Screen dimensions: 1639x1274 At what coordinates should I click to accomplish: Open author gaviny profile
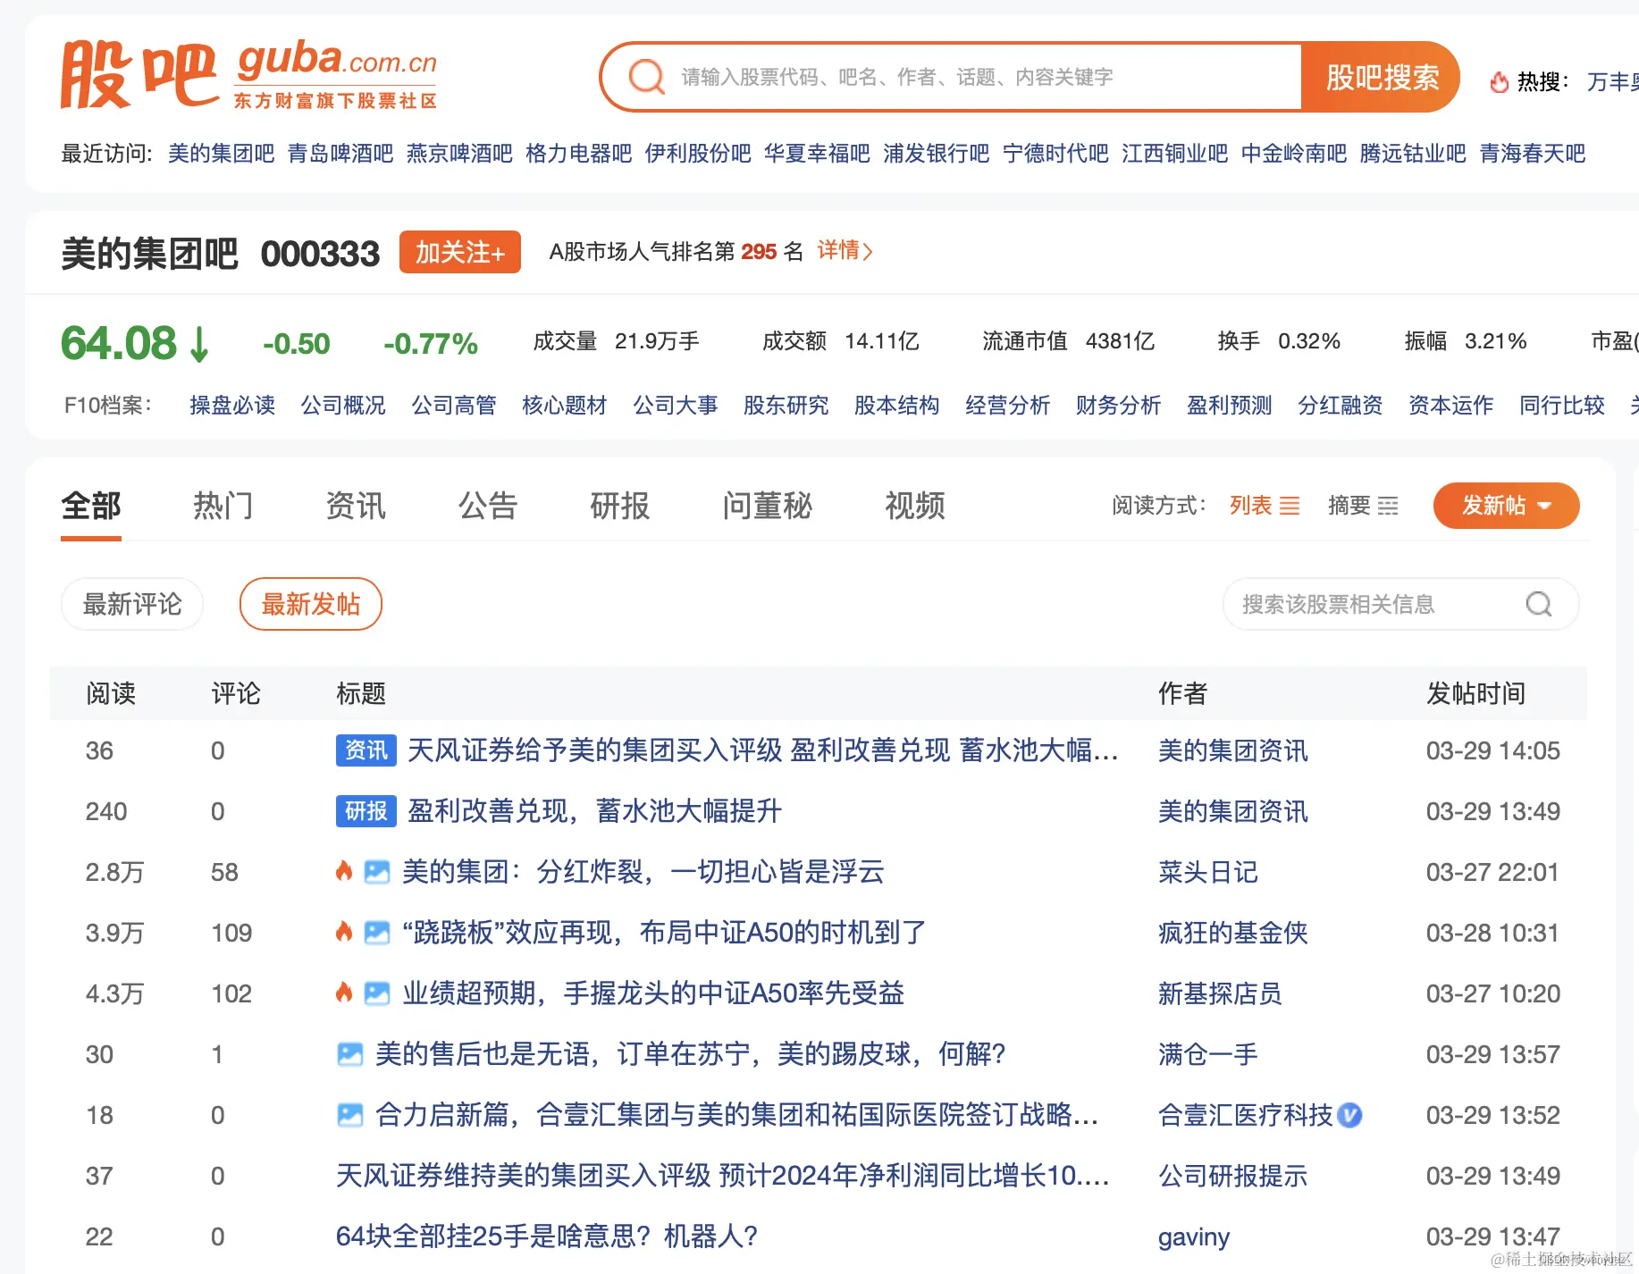1194,1236
